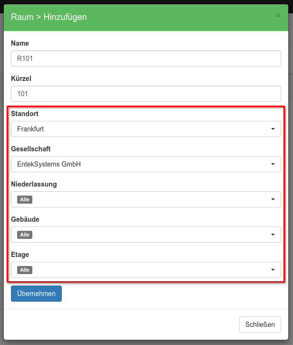The image size is (293, 345).
Task: Click the Name field label
Action: 20,43
